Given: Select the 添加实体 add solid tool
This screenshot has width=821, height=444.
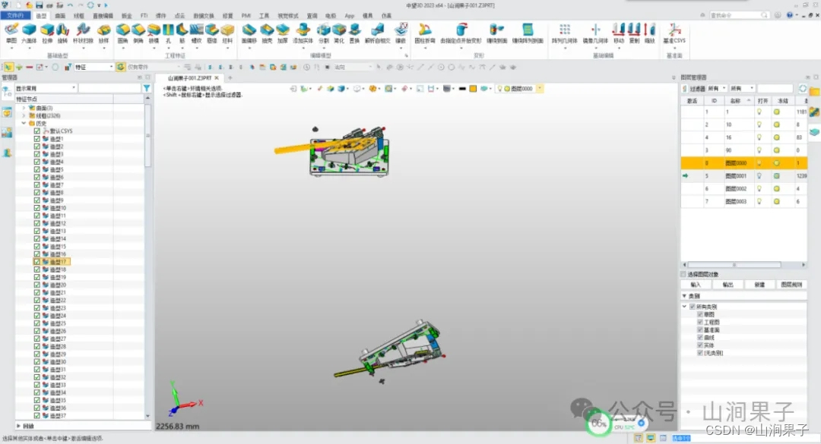Looking at the screenshot, I should [x=303, y=33].
